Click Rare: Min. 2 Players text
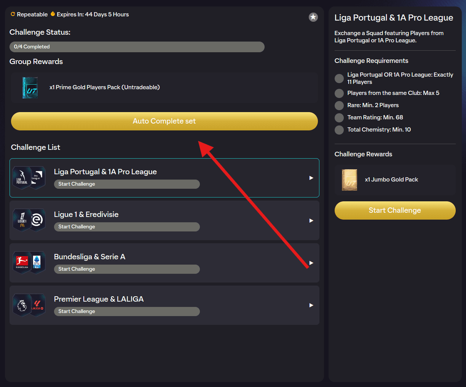 [373, 105]
